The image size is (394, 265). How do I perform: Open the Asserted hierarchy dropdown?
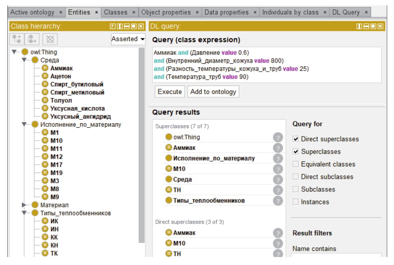tap(128, 39)
